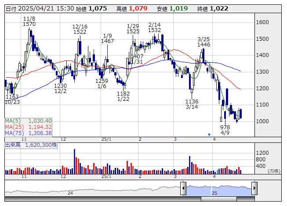Click the 12/16 1522 peak label
Viewport: 287px width, 206px height.
[x=80, y=29]
